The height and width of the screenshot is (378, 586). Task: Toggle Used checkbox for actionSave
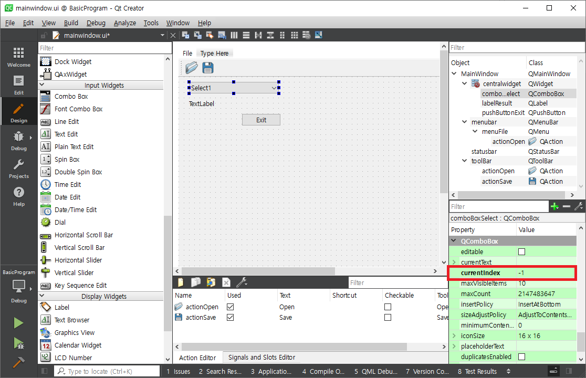[230, 317]
